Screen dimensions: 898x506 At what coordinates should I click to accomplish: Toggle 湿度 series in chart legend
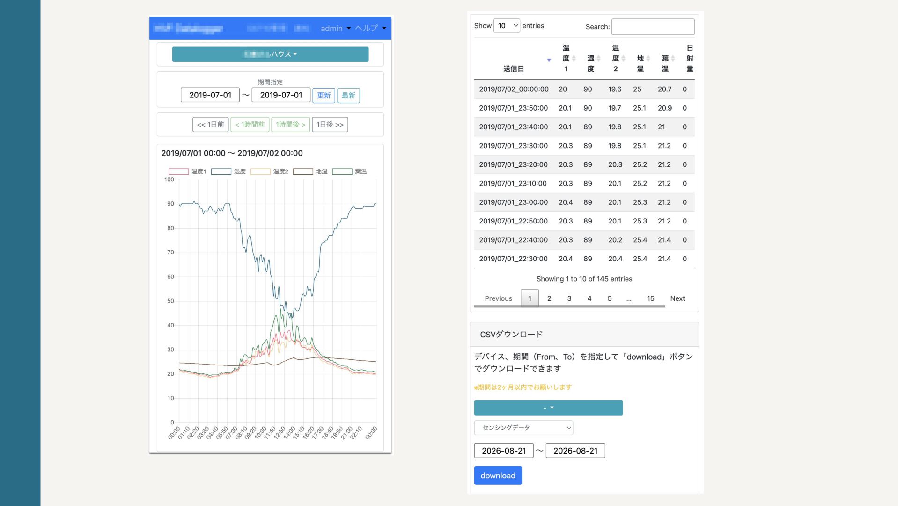pos(228,171)
